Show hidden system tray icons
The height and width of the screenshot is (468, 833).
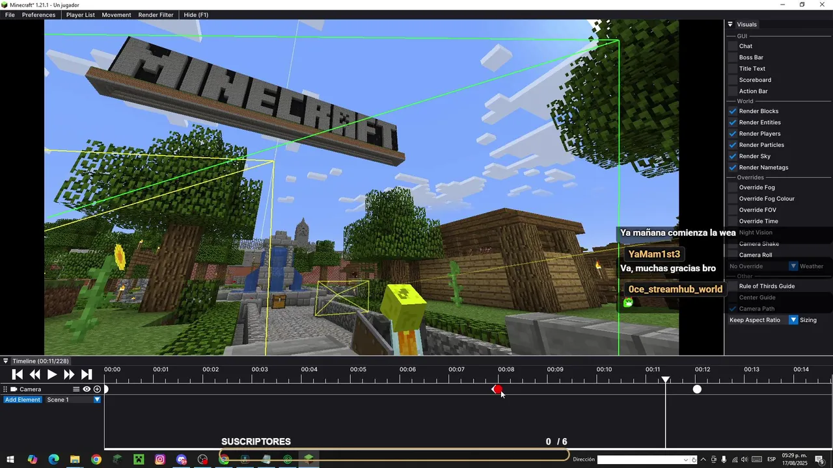click(x=703, y=460)
